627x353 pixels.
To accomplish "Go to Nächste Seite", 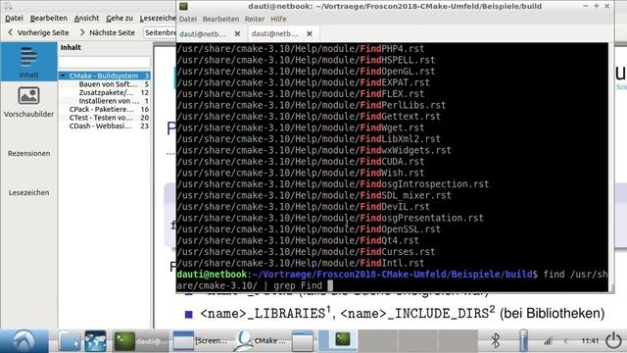I will (x=107, y=32).
